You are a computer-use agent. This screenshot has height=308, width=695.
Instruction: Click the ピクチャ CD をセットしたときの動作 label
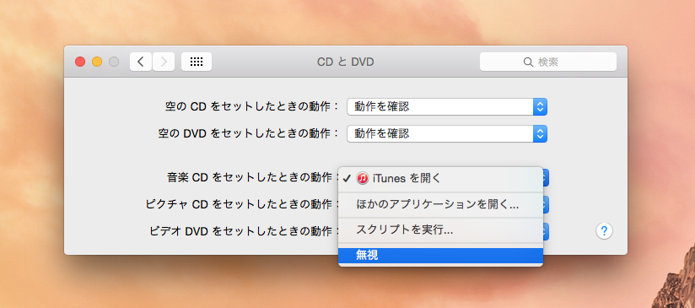pyautogui.click(x=241, y=205)
